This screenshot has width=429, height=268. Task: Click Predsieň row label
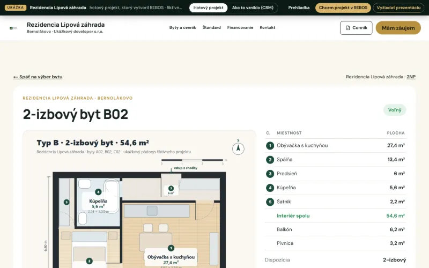287,174
